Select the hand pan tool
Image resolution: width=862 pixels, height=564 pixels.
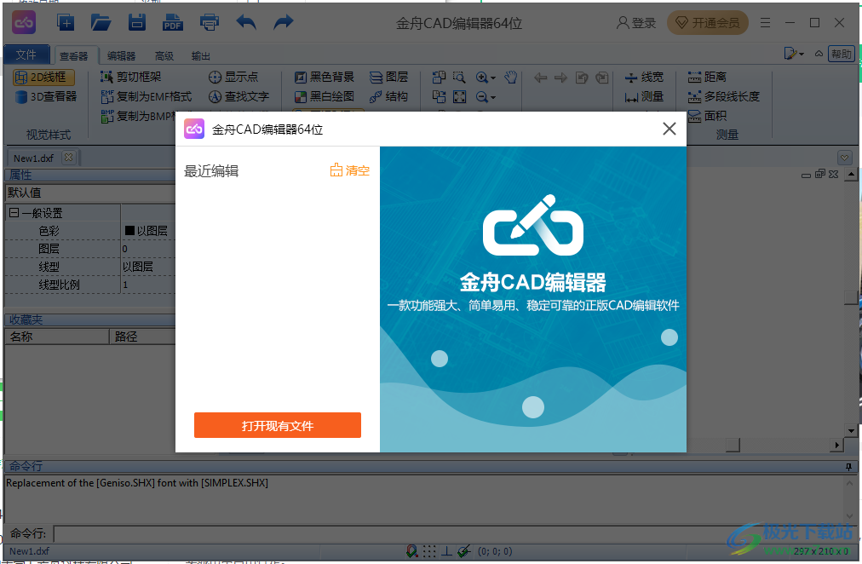pyautogui.click(x=511, y=78)
